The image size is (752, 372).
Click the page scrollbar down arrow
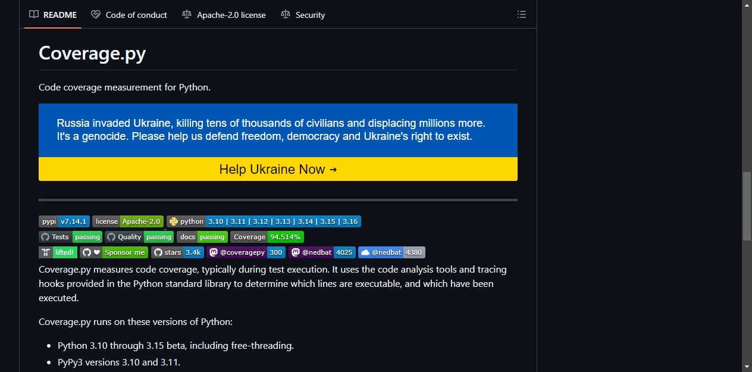(x=747, y=367)
